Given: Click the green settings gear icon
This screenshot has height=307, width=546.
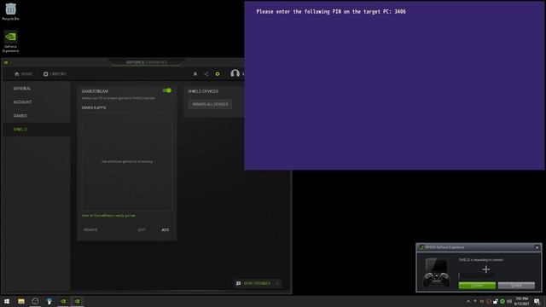Looking at the screenshot, I should coord(218,74).
